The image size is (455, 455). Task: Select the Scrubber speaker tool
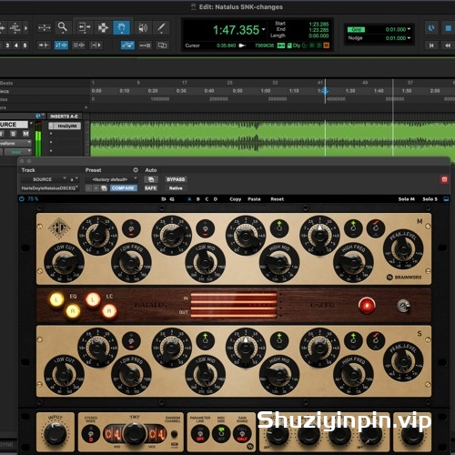pyautogui.click(x=143, y=28)
